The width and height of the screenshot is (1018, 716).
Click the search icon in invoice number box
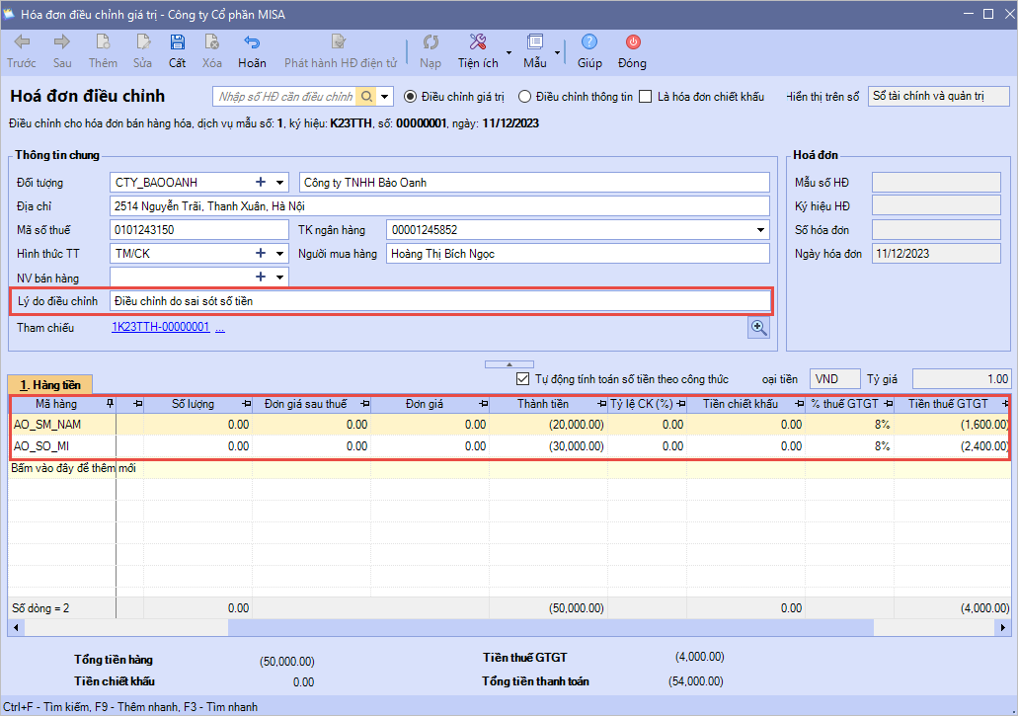point(366,97)
